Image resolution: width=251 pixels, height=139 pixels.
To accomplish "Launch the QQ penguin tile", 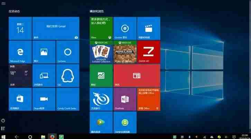I will pyautogui.click(x=68, y=76).
